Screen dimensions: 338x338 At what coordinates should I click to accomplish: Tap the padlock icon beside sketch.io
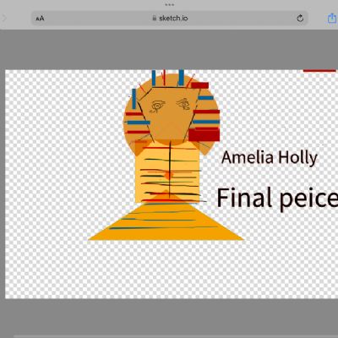[x=154, y=19]
